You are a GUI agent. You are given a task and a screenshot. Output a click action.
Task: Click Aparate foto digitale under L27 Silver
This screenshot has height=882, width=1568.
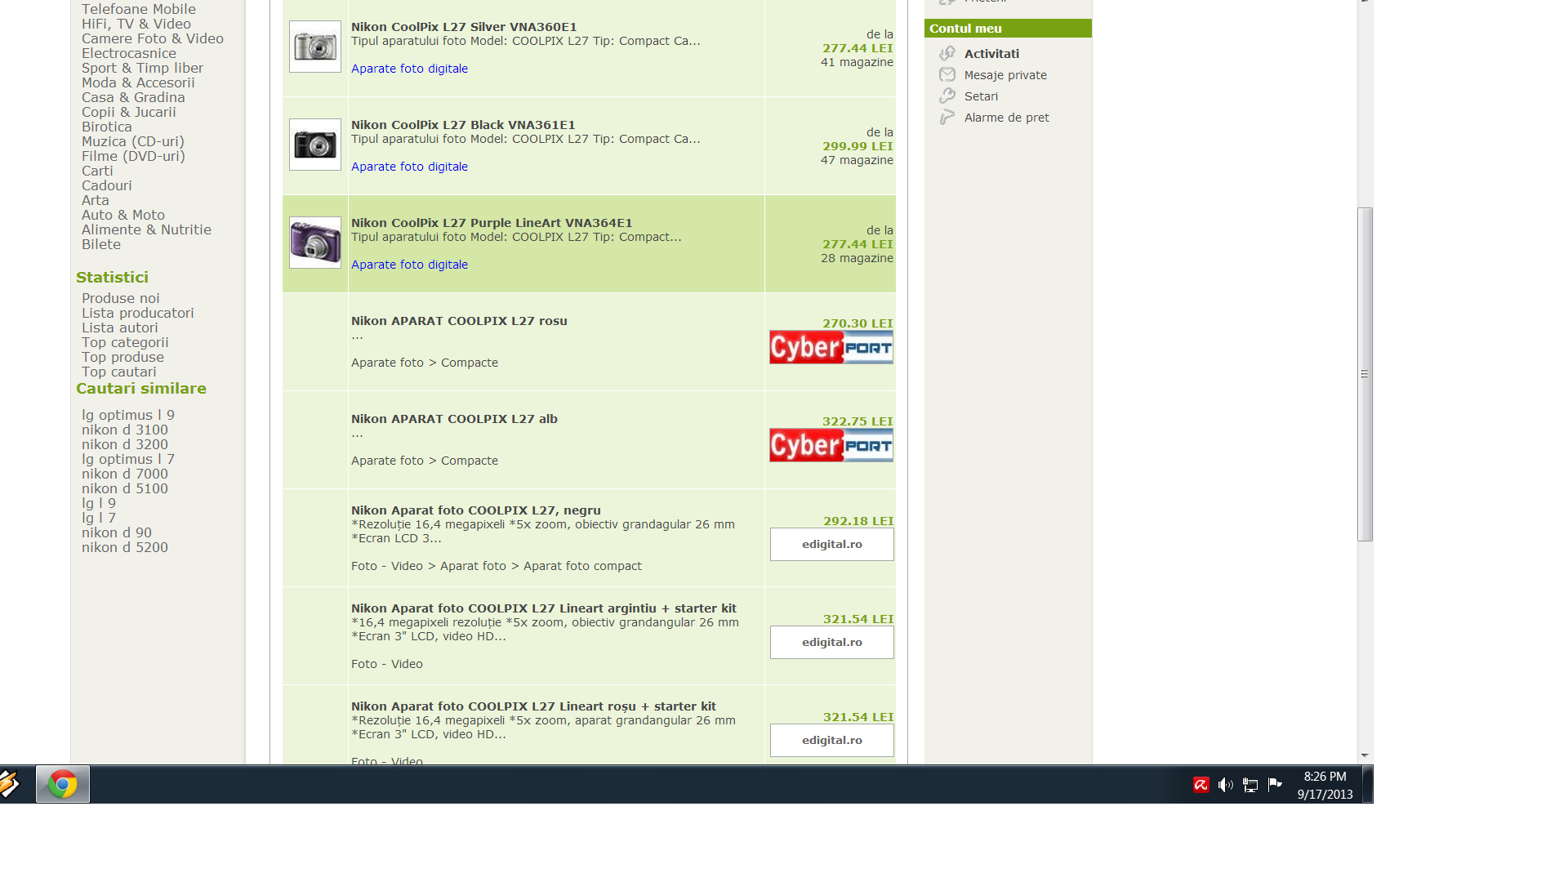click(x=409, y=69)
